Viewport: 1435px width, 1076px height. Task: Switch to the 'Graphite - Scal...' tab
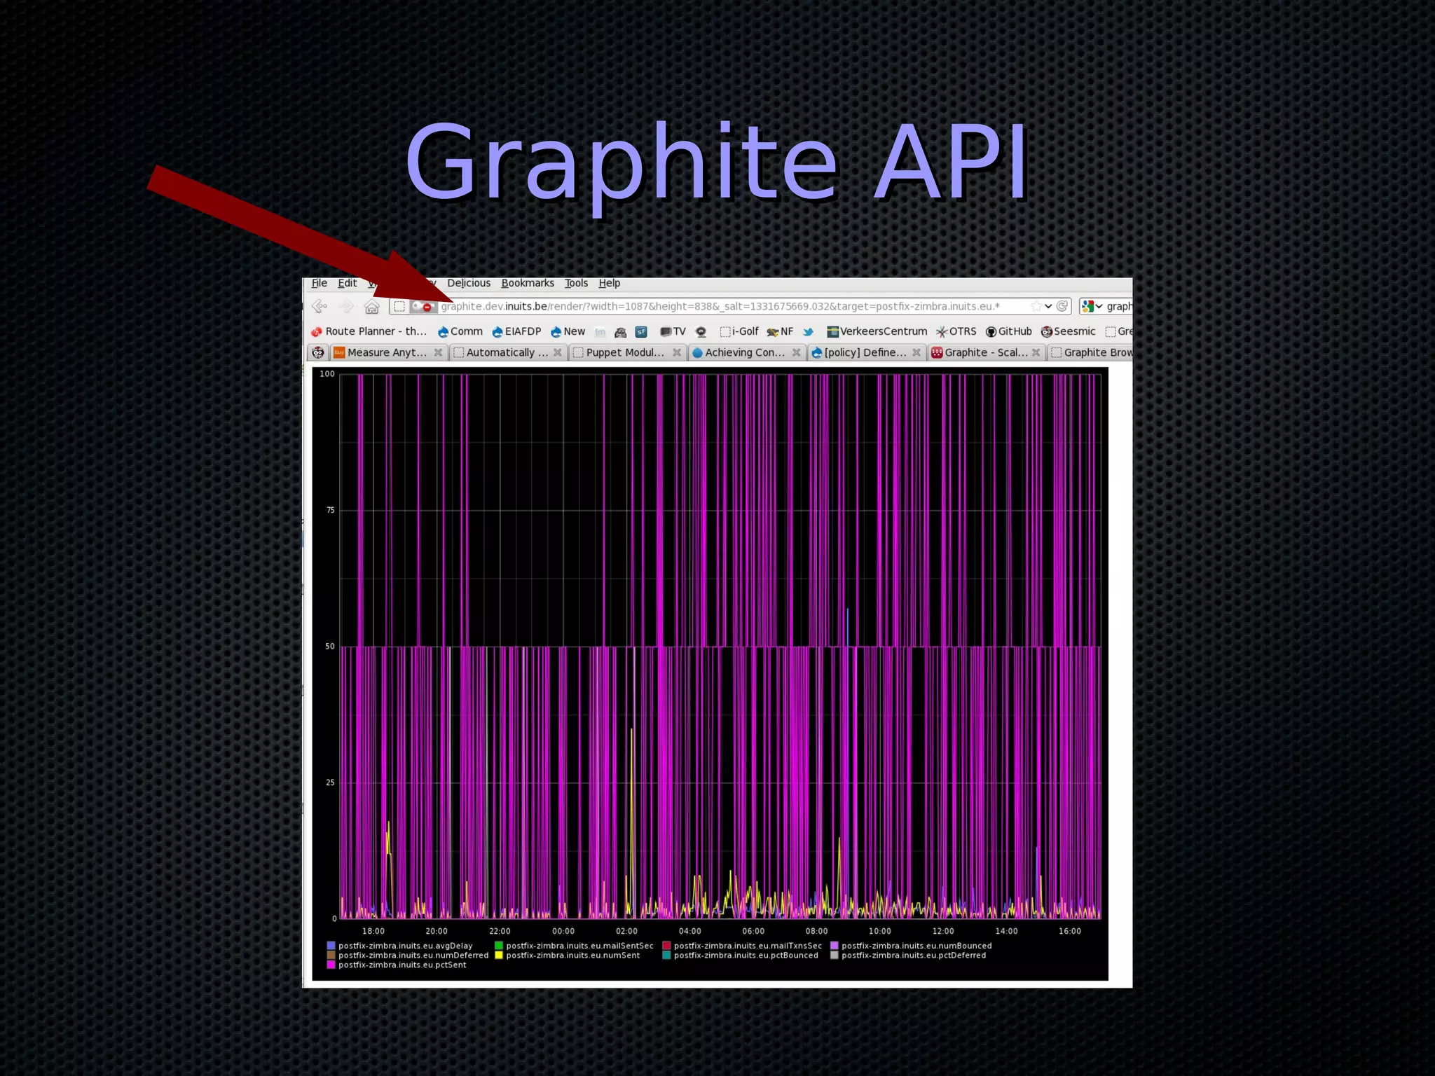coord(986,352)
